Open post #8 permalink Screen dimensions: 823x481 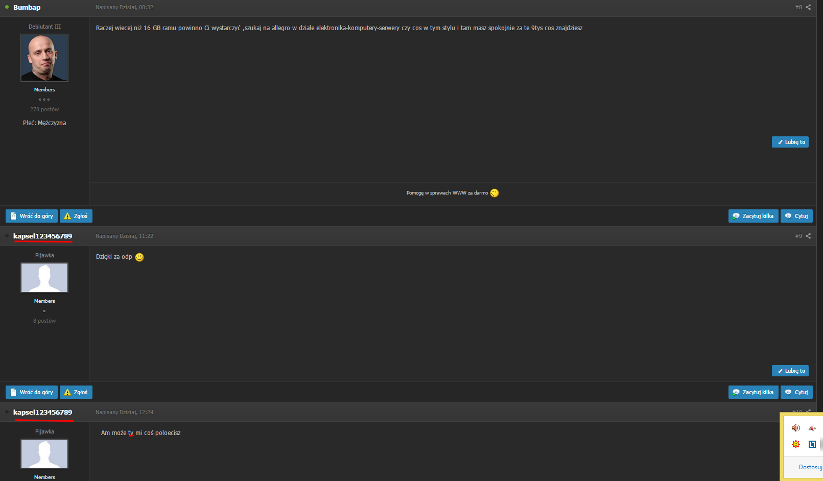coord(798,7)
